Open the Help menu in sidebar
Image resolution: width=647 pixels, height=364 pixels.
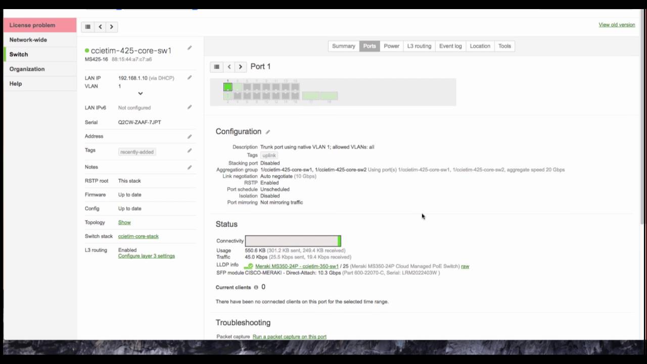tap(40, 84)
